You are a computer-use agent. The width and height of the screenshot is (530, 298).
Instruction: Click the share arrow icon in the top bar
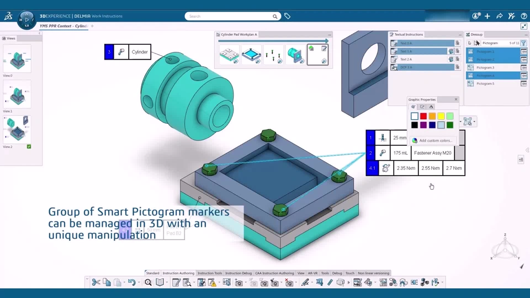click(x=499, y=16)
